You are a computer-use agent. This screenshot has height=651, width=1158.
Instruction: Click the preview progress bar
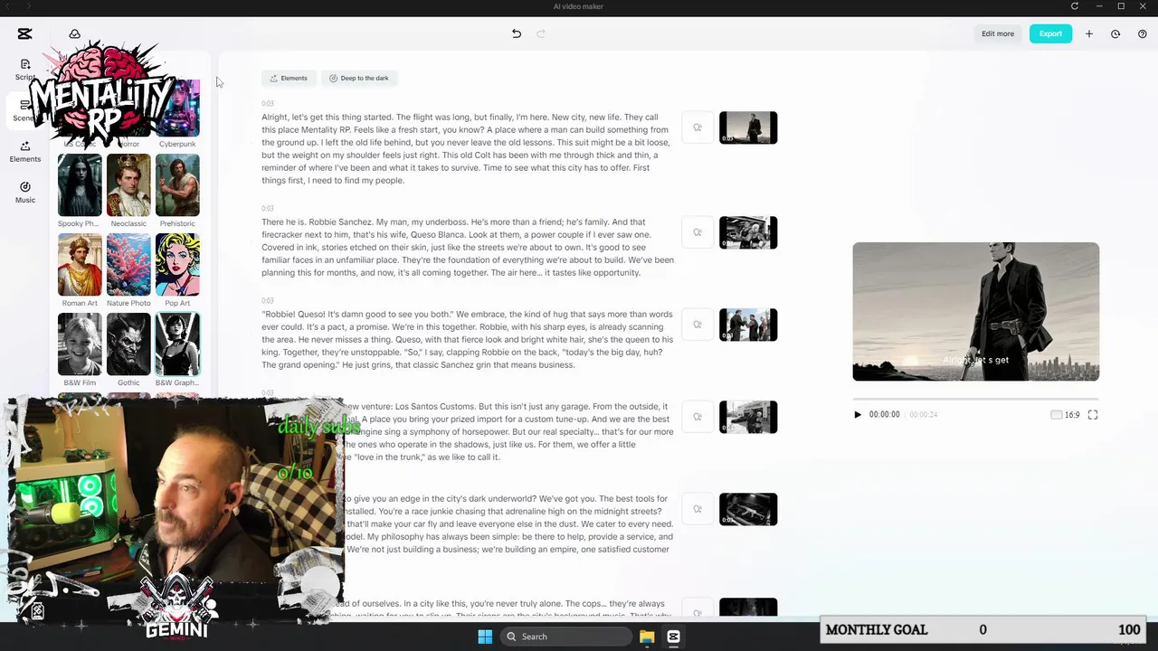click(x=975, y=398)
